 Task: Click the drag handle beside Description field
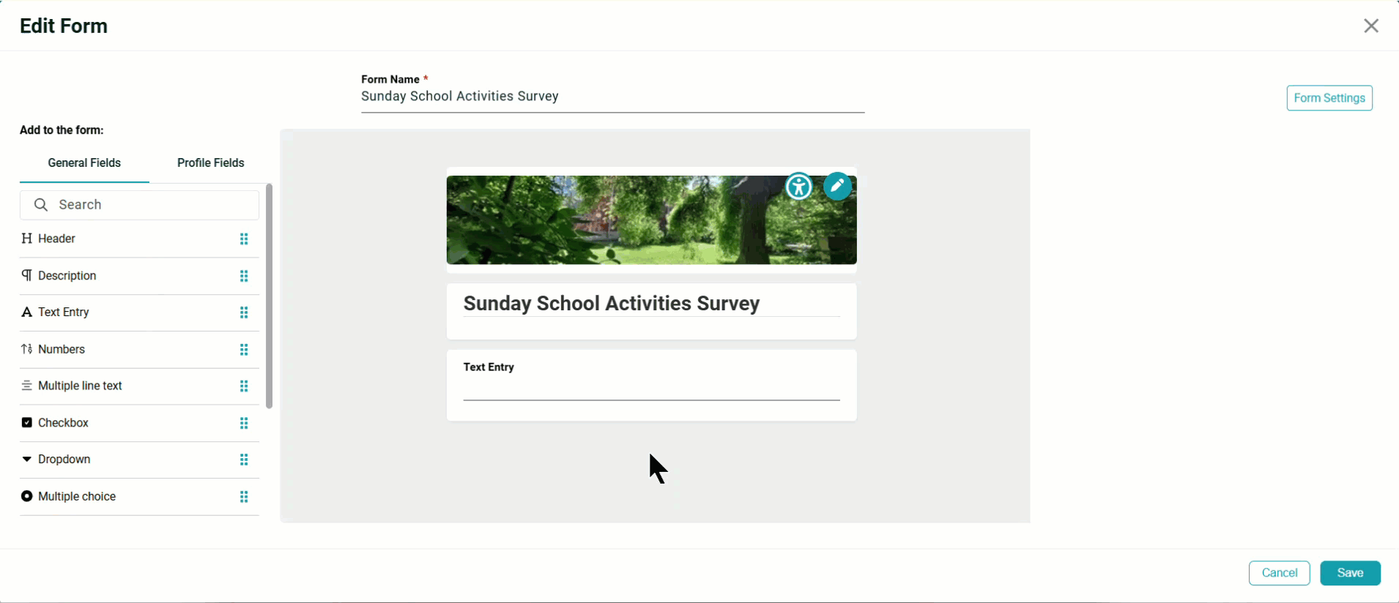point(244,276)
